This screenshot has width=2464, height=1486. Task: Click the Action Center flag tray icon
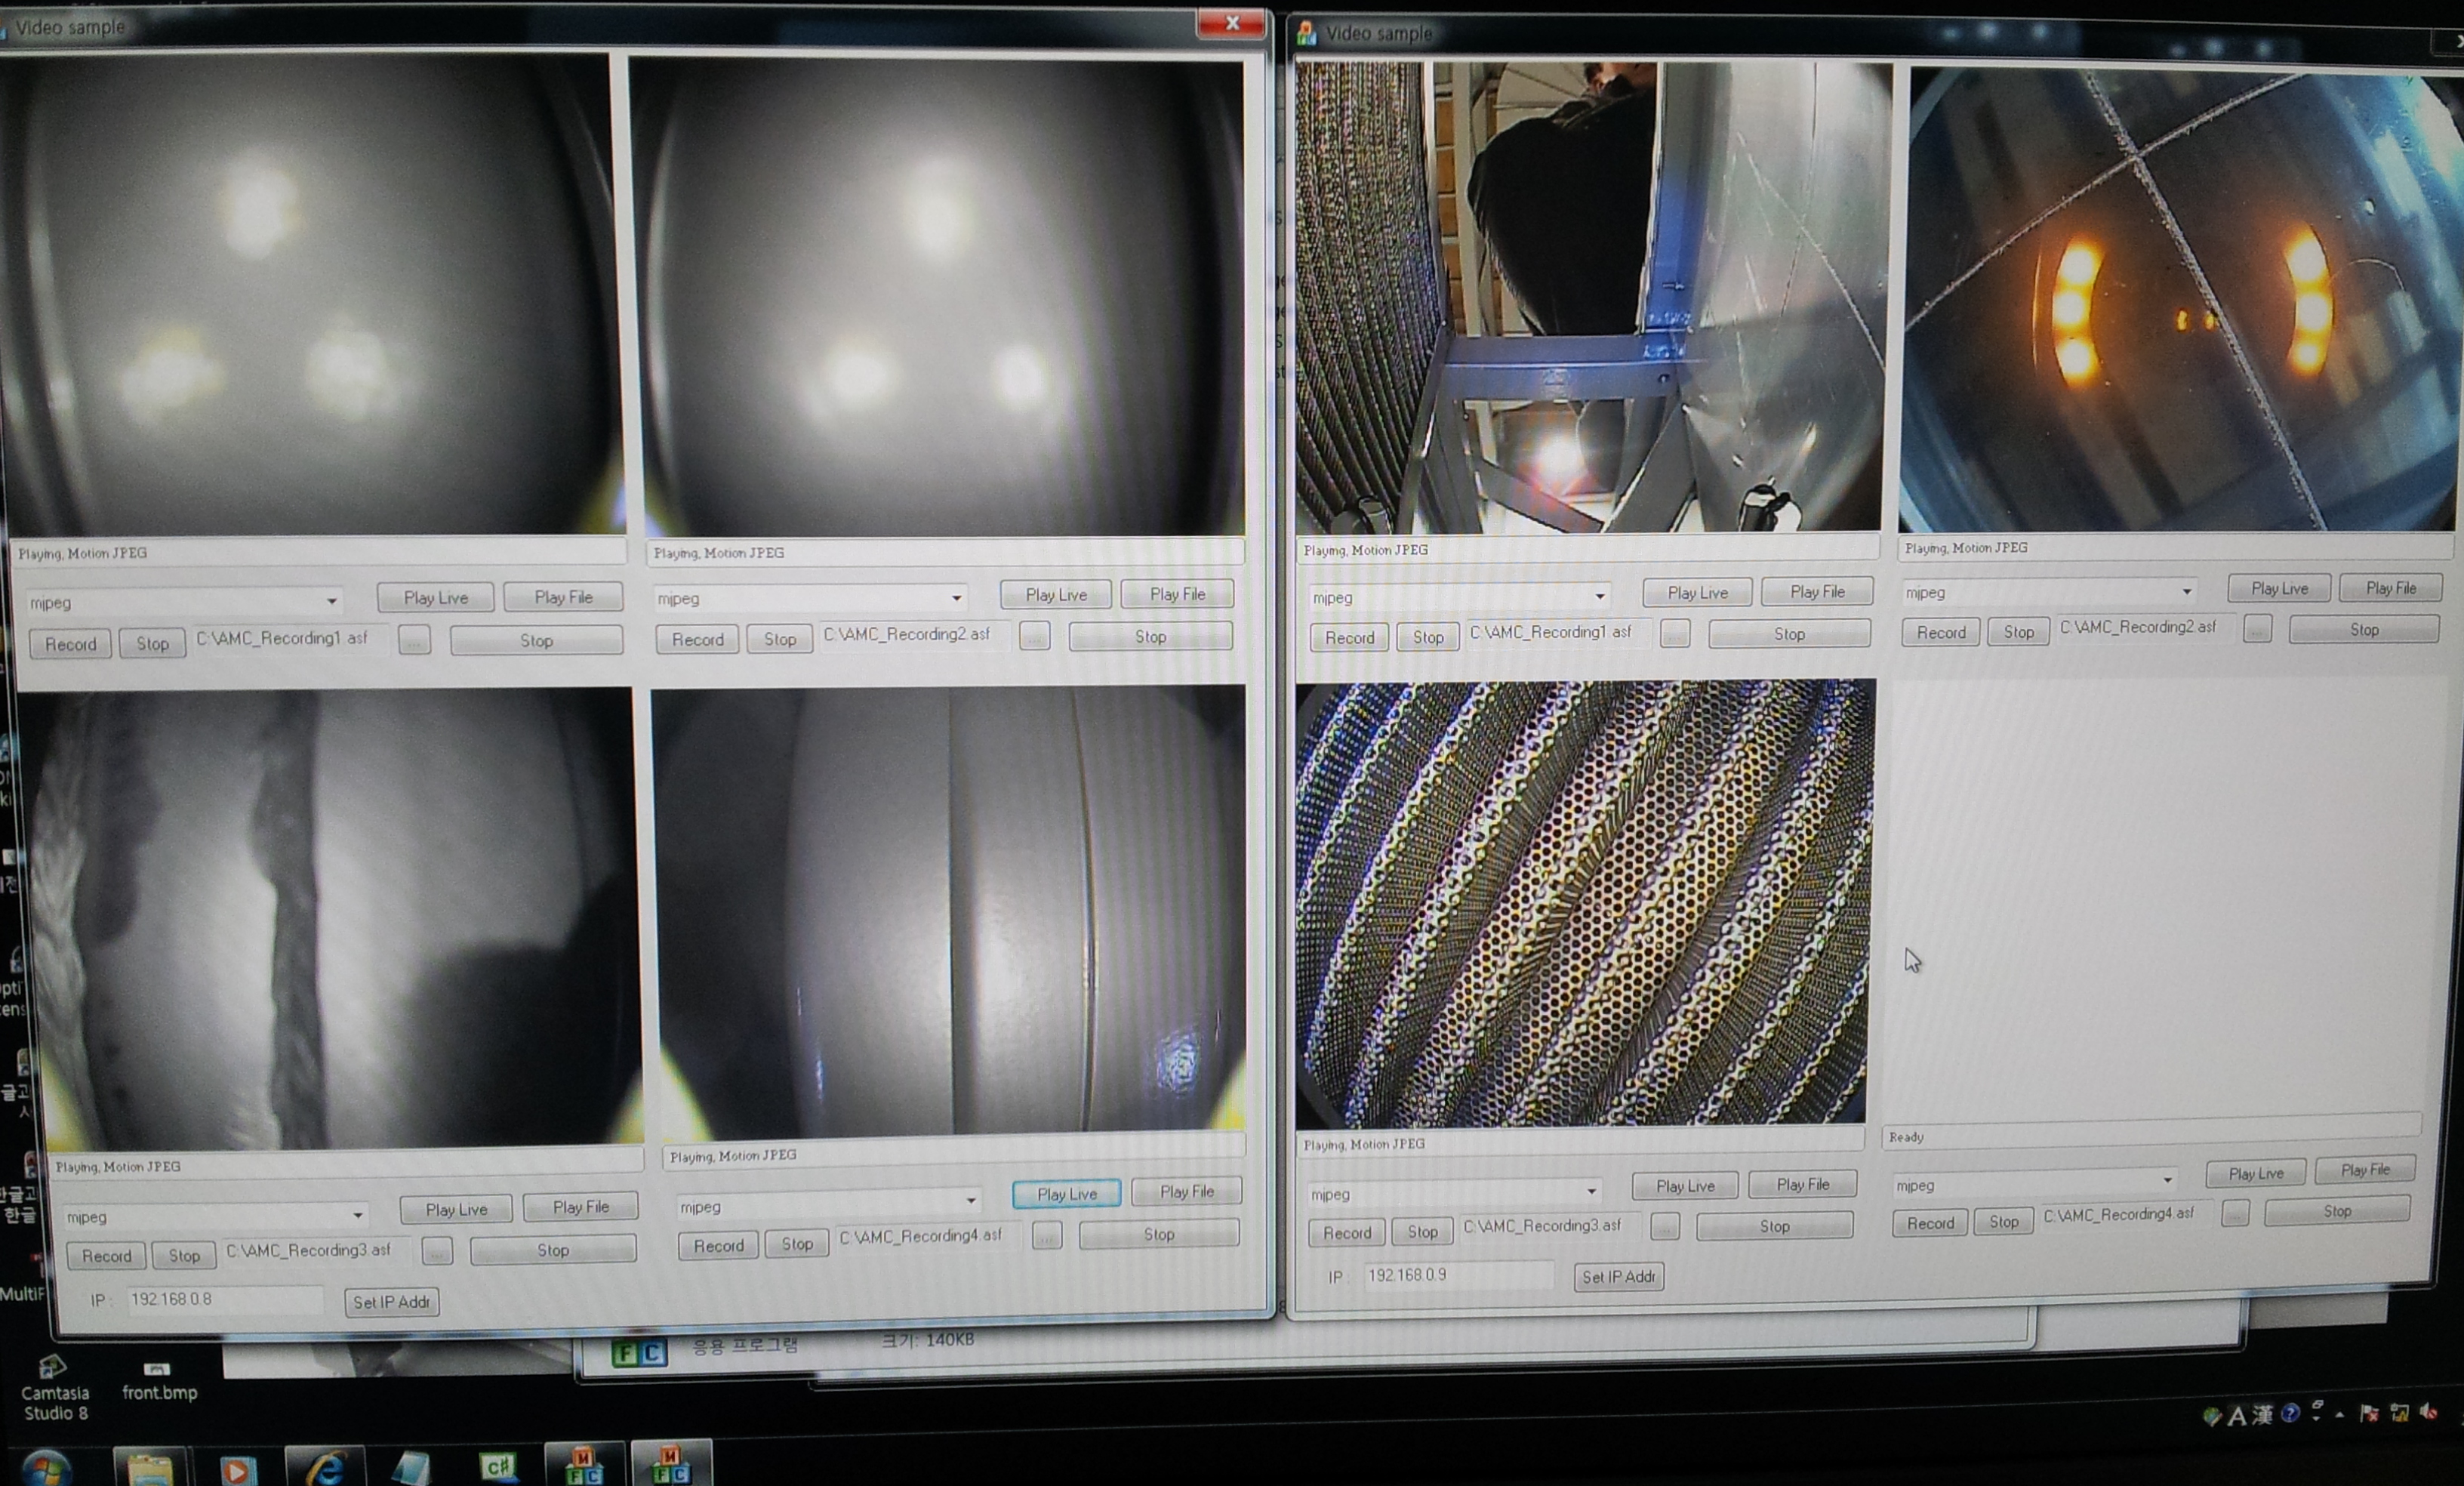[x=2369, y=1413]
